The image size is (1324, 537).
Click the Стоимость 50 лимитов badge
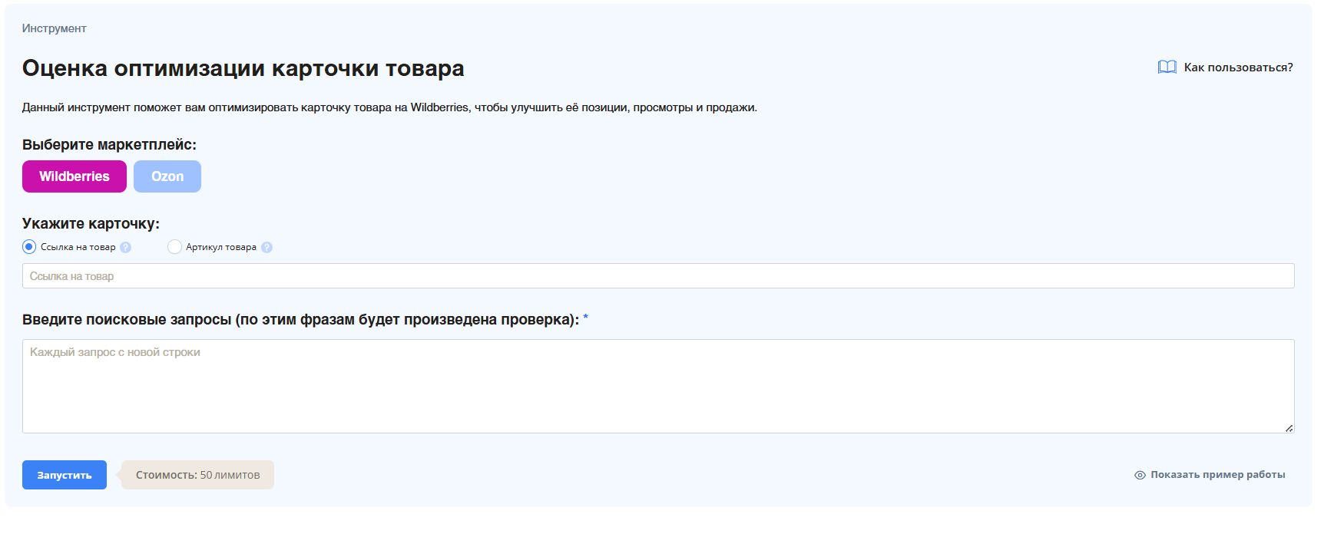197,475
